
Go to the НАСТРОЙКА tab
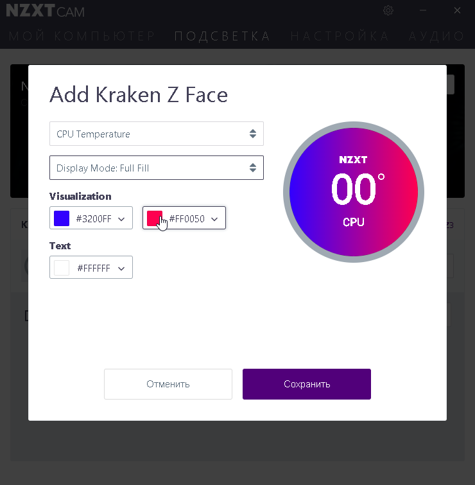coord(340,36)
